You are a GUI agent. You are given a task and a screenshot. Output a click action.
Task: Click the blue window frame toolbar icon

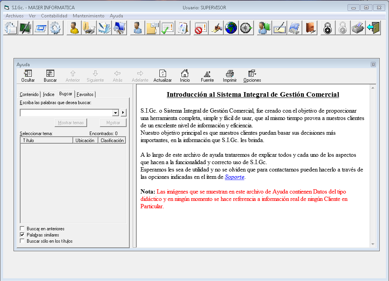pyautogui.click(x=41, y=28)
